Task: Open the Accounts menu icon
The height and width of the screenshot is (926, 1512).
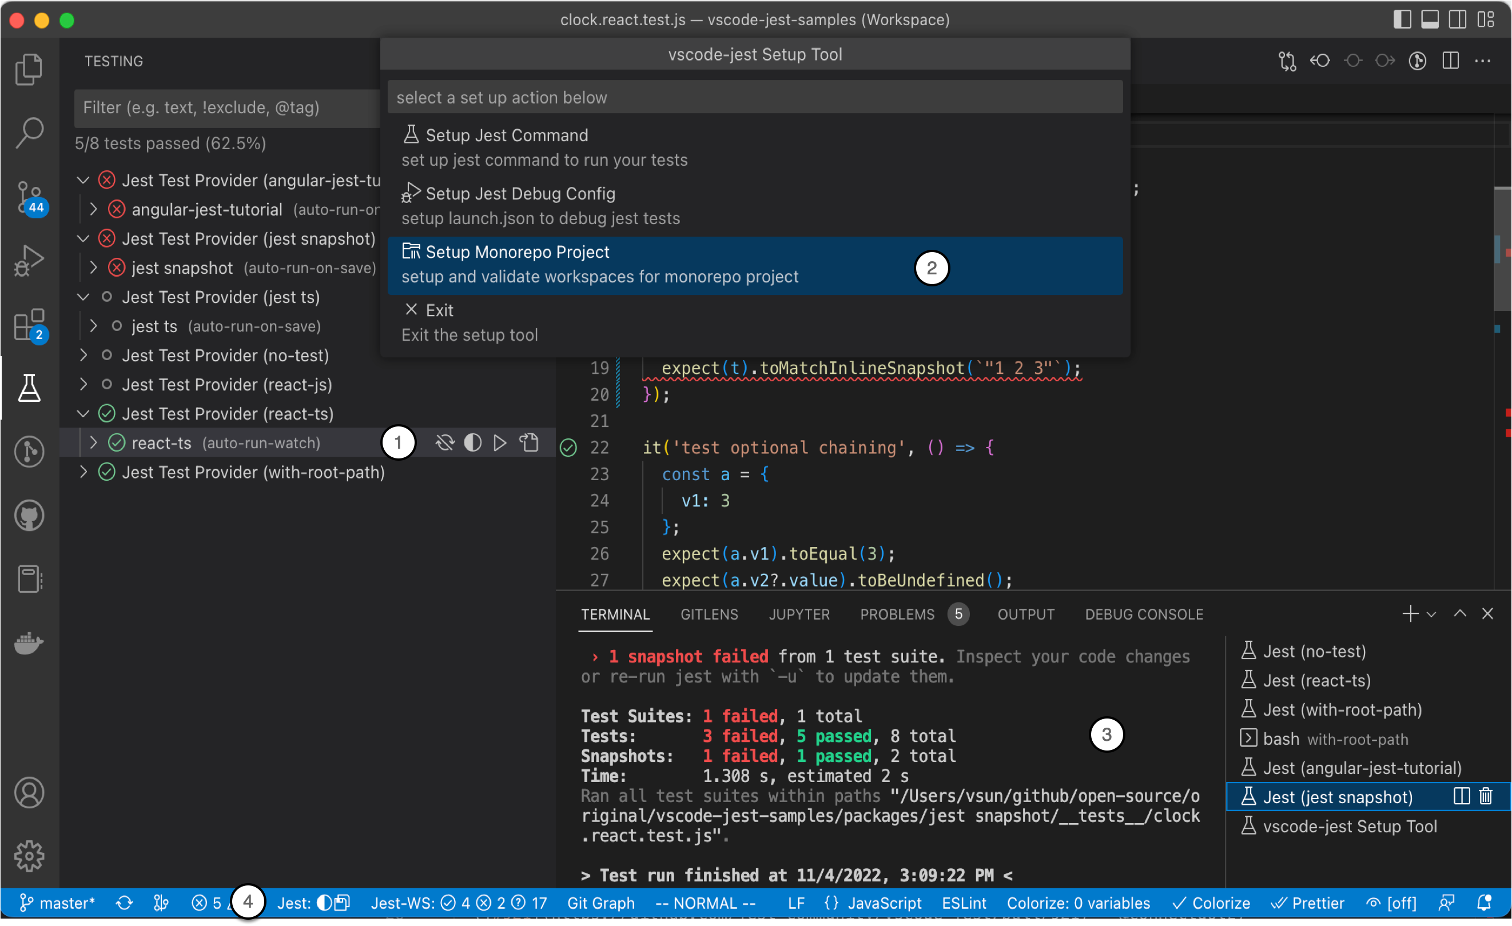Action: coord(29,792)
